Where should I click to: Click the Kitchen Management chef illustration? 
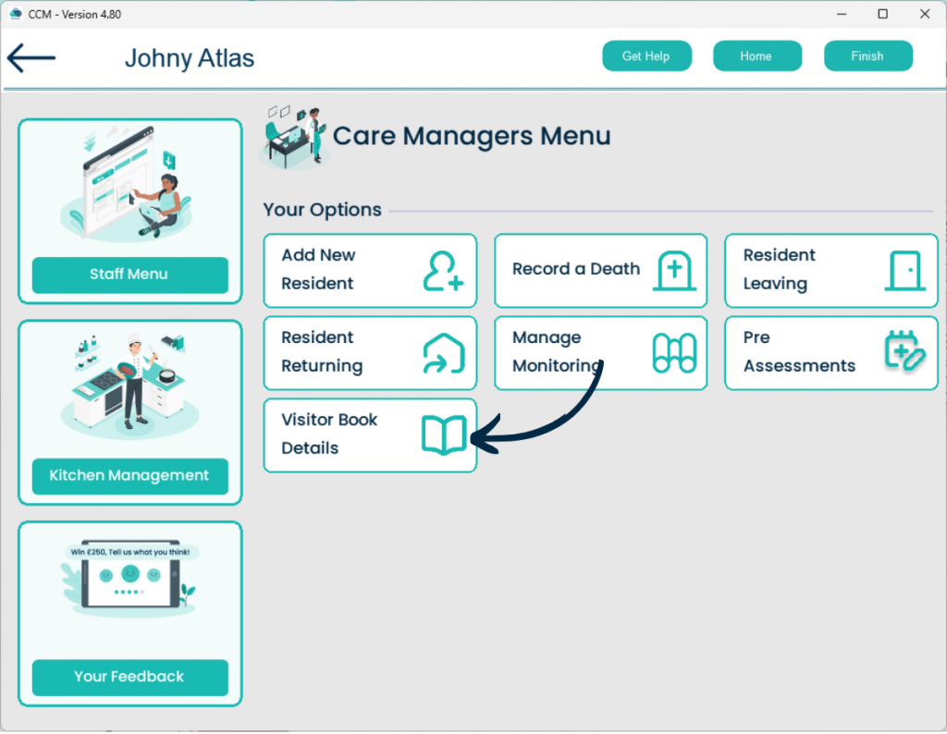(129, 386)
